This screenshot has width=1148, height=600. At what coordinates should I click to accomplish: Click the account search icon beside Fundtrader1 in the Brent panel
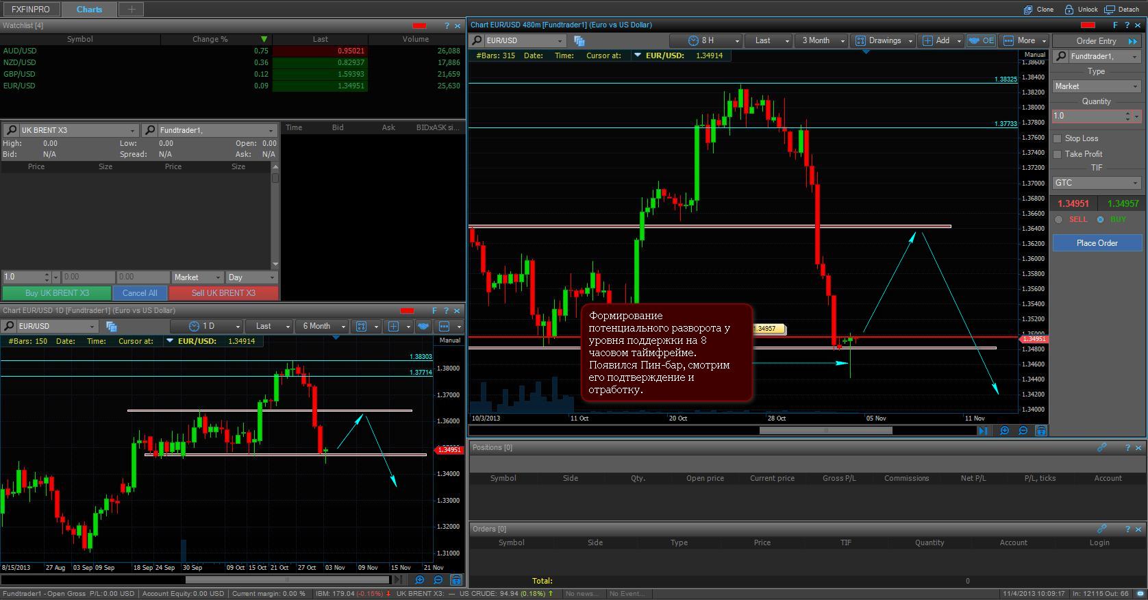[150, 130]
